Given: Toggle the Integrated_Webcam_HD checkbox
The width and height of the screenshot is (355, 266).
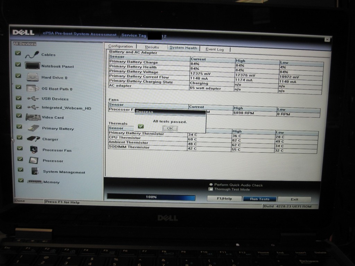Looking at the screenshot, I should (19, 107).
